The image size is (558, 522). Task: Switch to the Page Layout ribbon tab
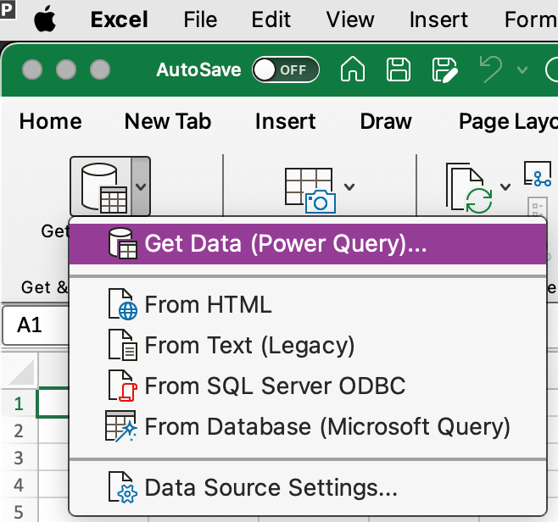508,122
